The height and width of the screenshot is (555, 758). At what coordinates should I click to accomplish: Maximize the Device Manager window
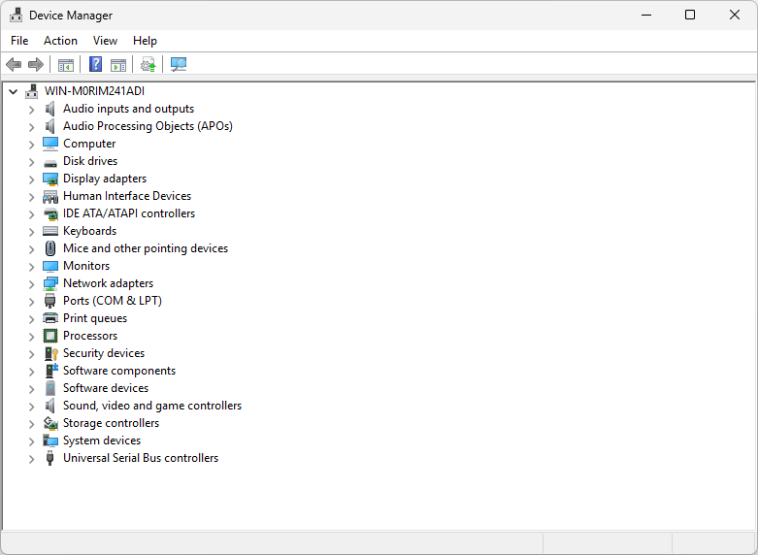click(x=690, y=15)
